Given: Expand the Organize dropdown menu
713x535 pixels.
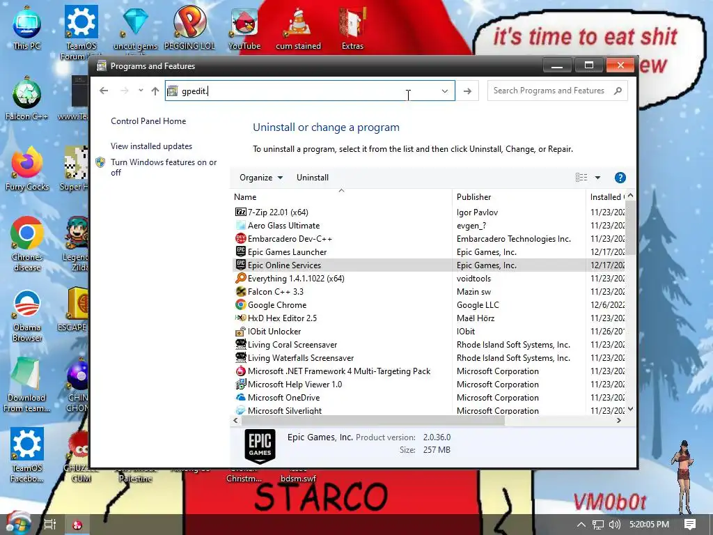Looking at the screenshot, I should [261, 178].
